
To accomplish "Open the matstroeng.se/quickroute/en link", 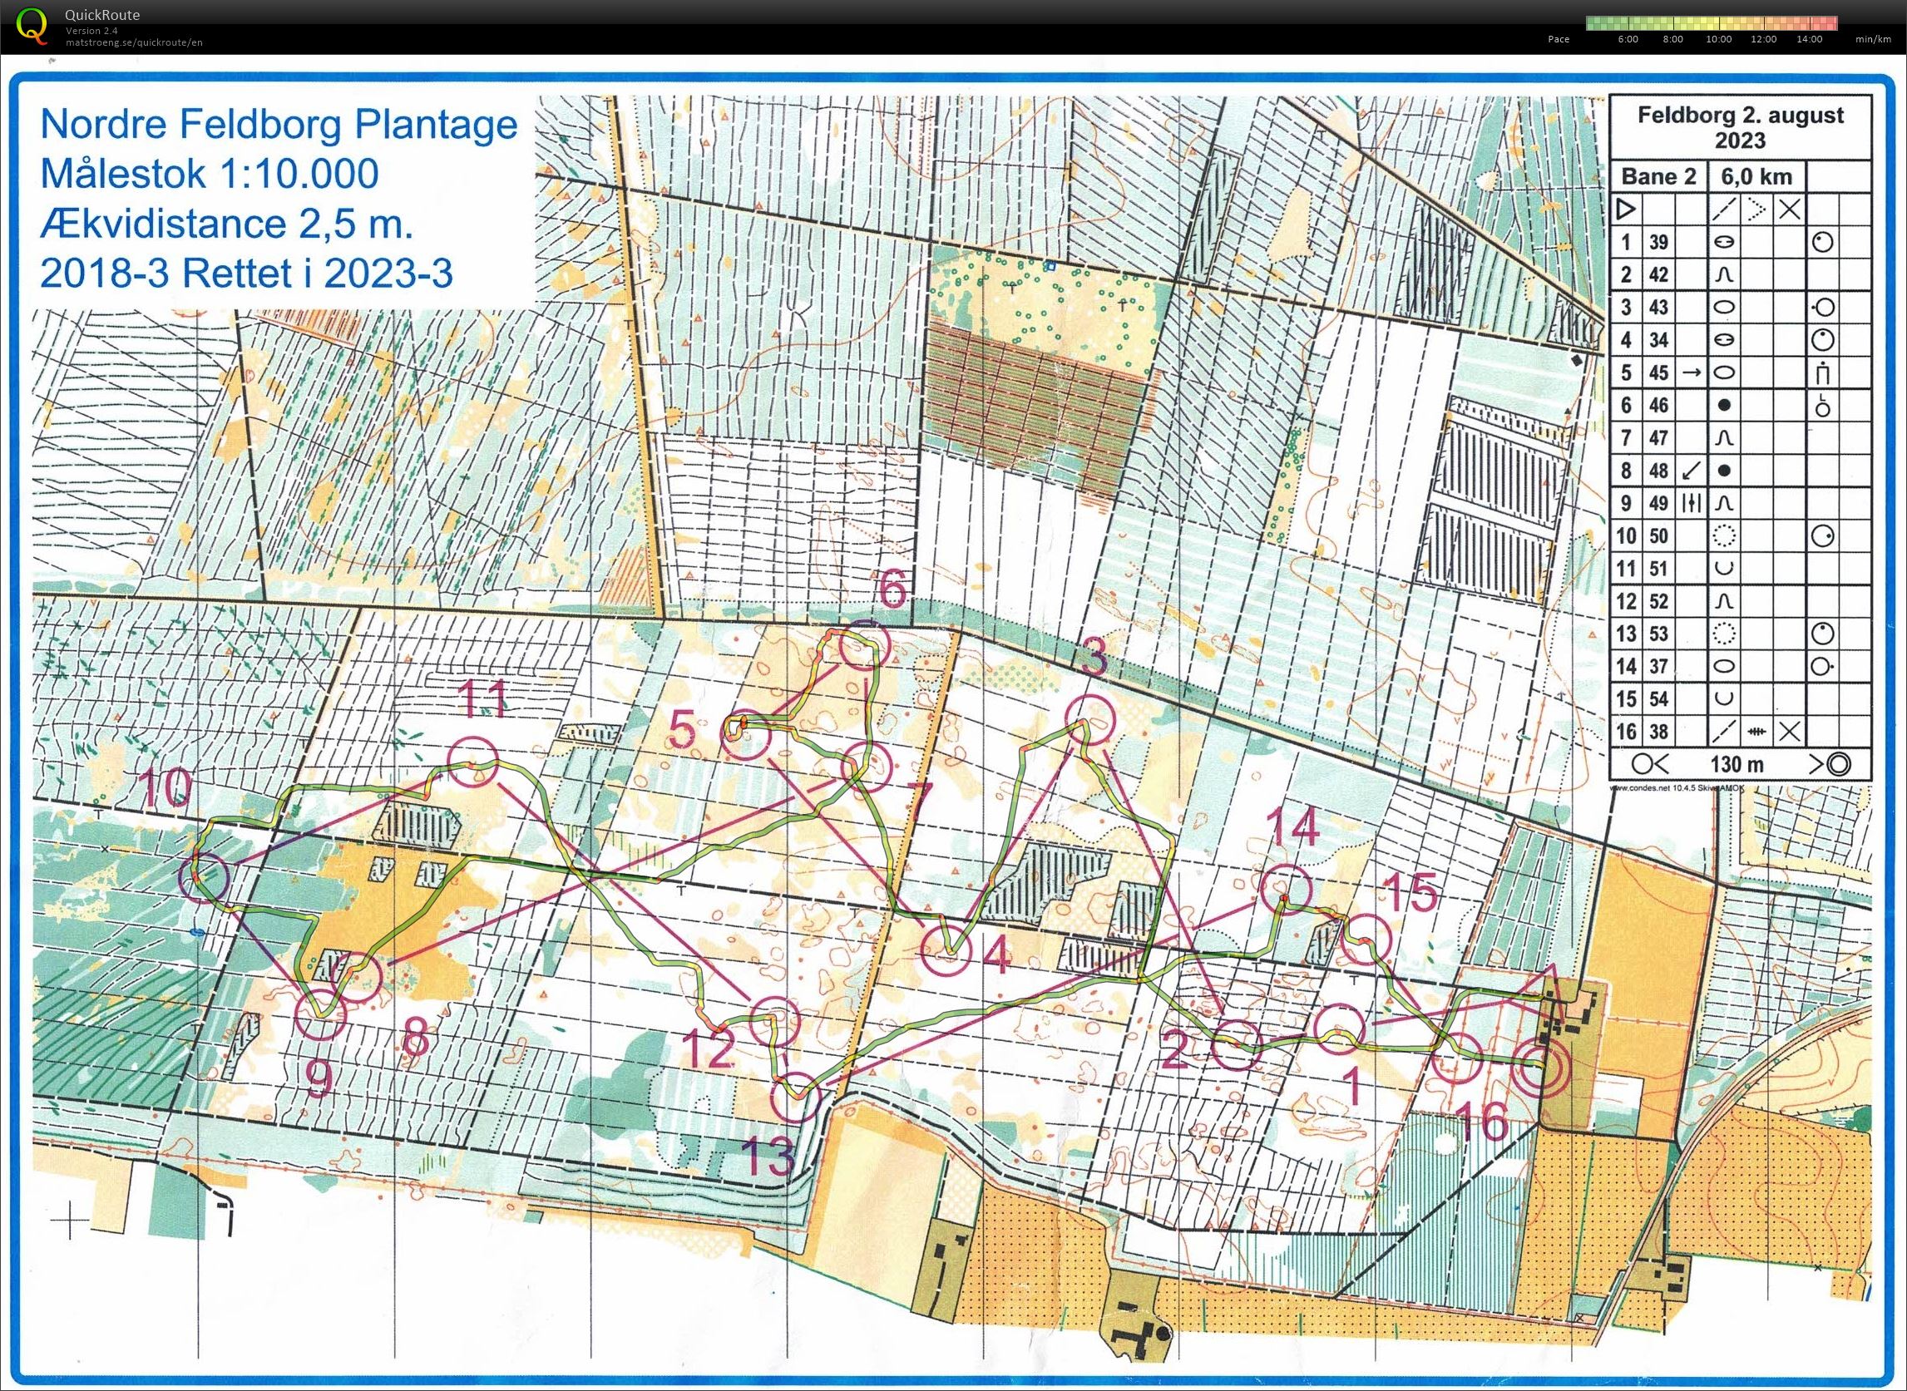I will pyautogui.click(x=134, y=42).
